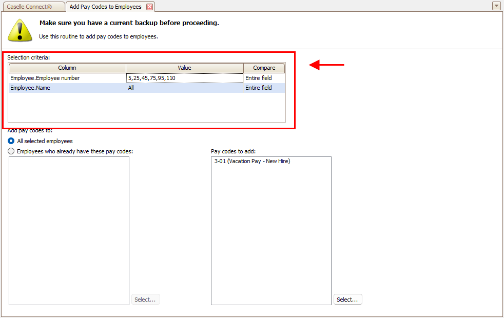The width and height of the screenshot is (504, 318).
Task: Click the empty existing pay codes list box
Action: pyautogui.click(x=69, y=231)
